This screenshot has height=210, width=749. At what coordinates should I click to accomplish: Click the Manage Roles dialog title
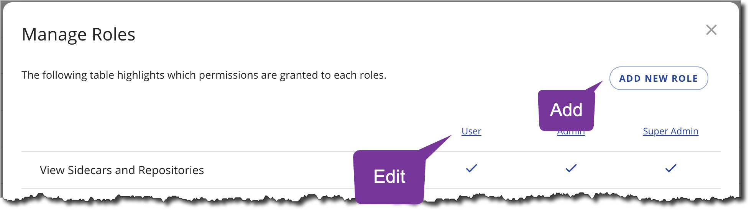click(79, 34)
